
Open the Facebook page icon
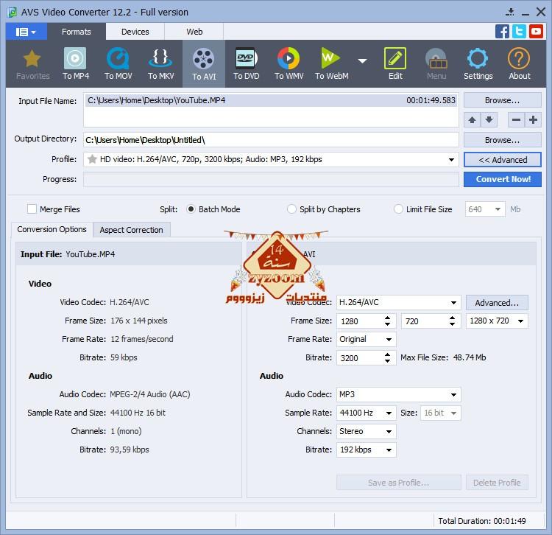[x=502, y=32]
